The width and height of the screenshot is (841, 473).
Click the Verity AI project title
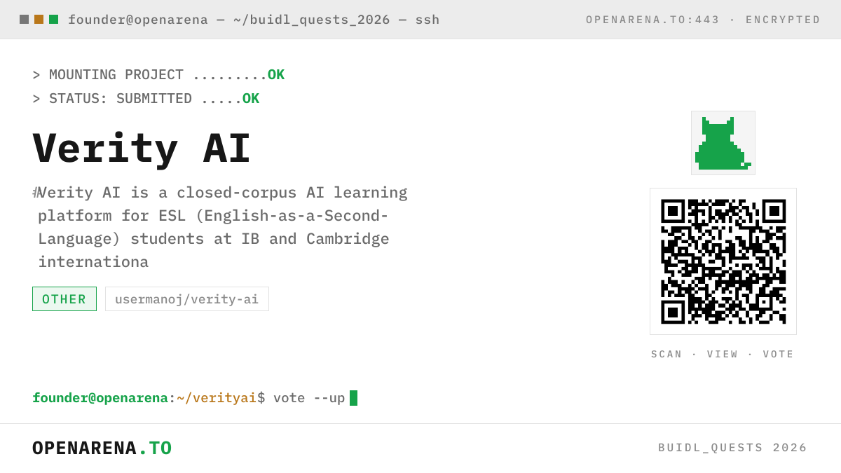tap(142, 149)
